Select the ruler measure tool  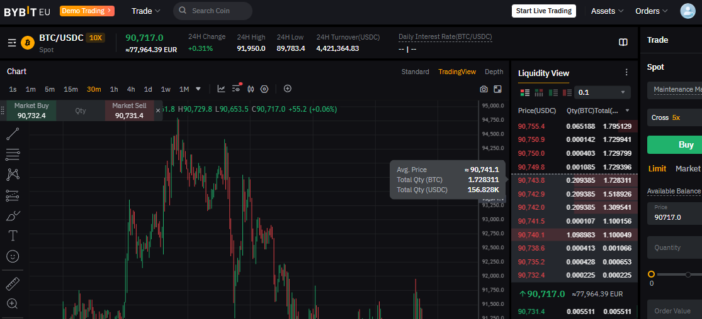13,284
